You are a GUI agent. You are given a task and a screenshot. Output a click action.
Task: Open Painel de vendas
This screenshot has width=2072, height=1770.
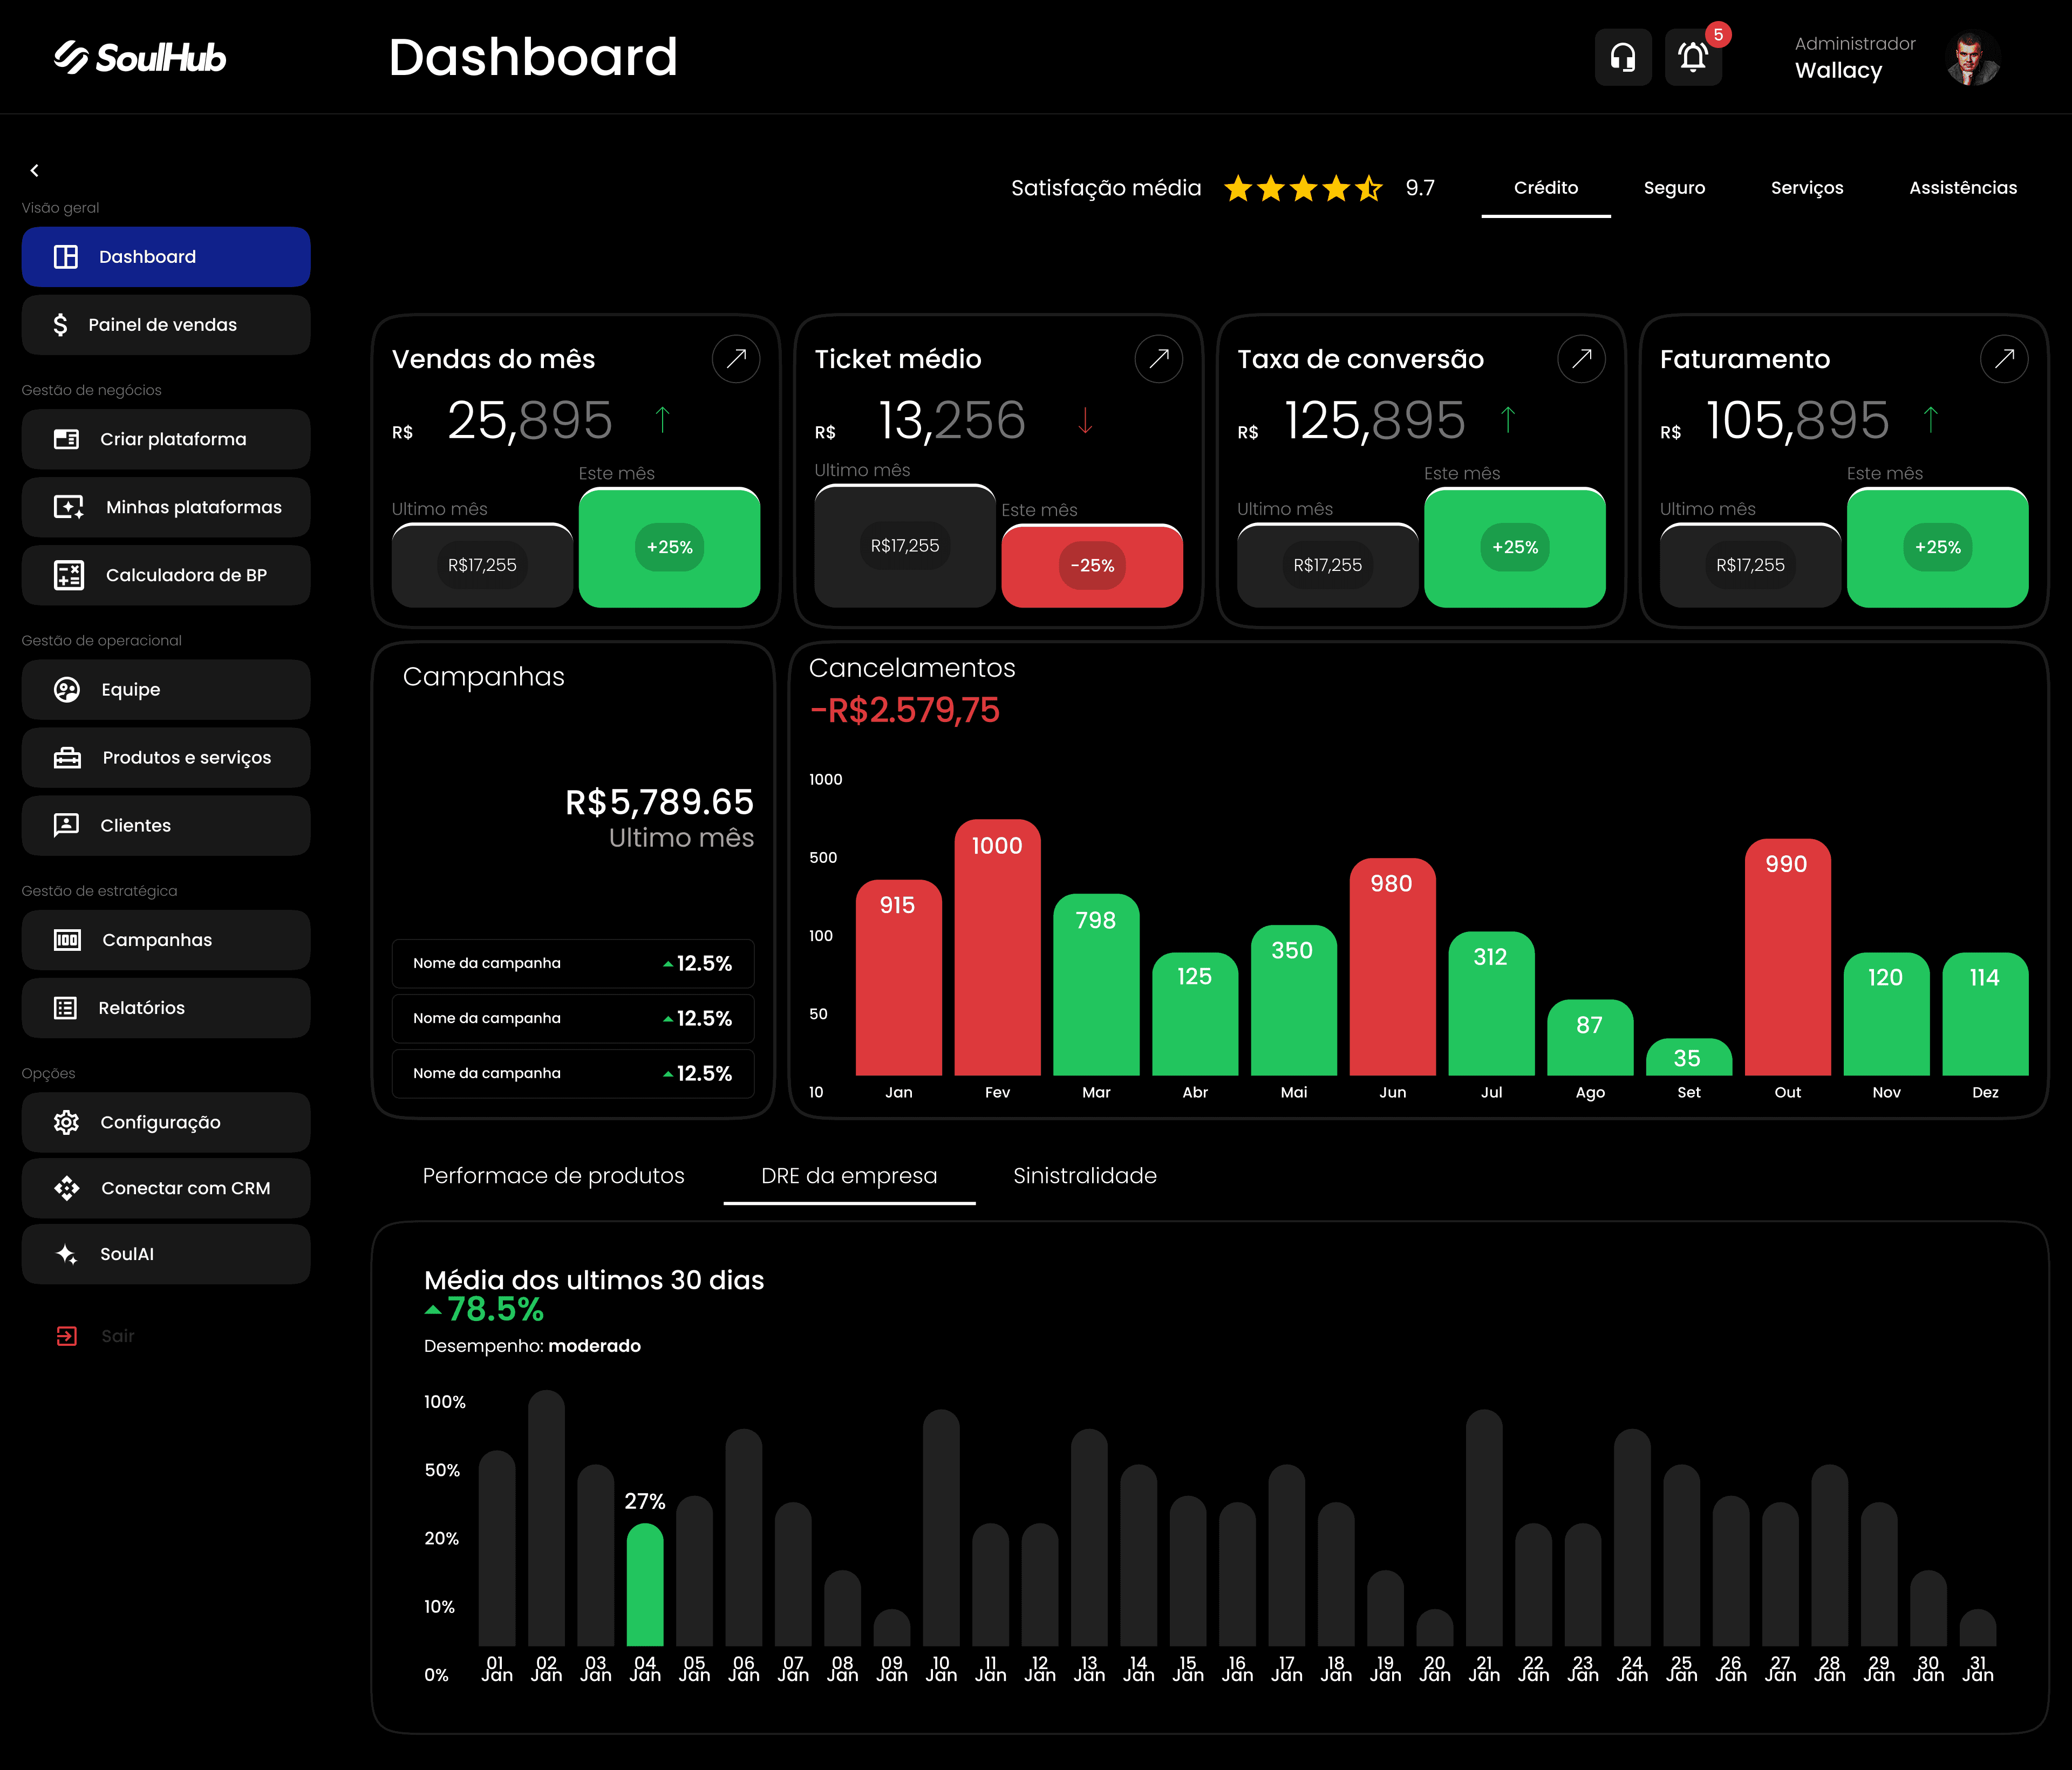pos(166,325)
